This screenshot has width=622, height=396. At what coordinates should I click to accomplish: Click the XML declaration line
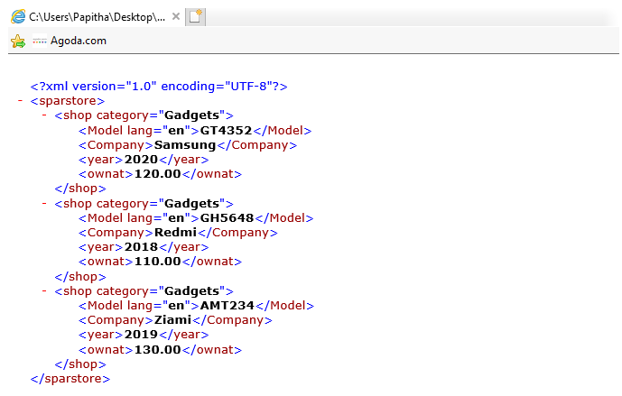158,87
